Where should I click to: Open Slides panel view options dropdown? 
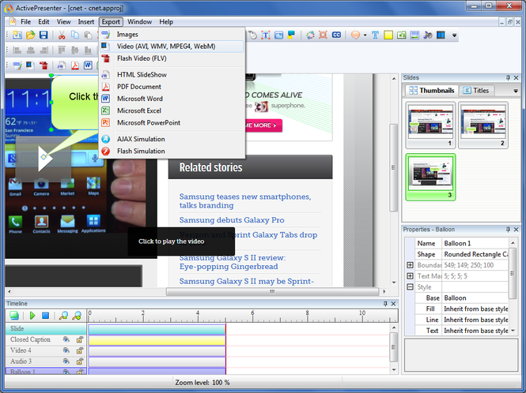point(516,91)
